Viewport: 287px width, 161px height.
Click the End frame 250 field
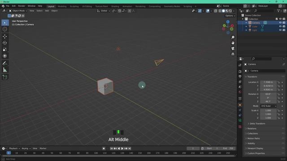point(229,148)
